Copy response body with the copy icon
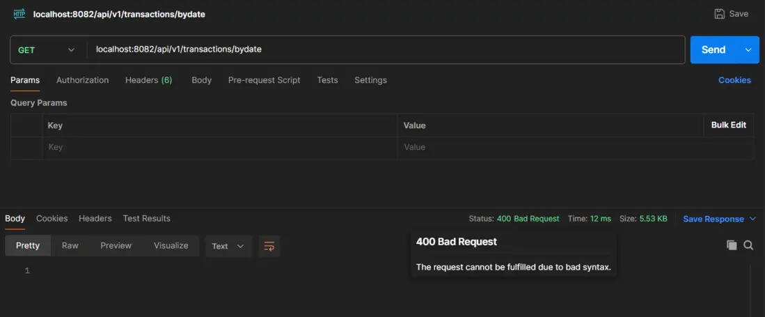Viewport: 765px width, 317px height. click(732, 245)
